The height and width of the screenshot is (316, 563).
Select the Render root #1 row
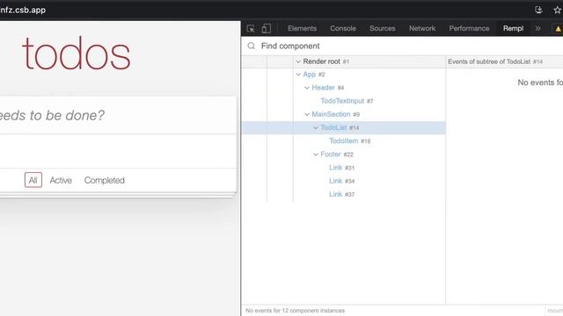coord(344,61)
